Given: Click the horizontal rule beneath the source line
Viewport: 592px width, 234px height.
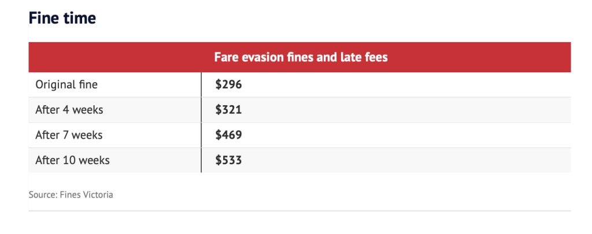Looking at the screenshot, I should pos(299,211).
